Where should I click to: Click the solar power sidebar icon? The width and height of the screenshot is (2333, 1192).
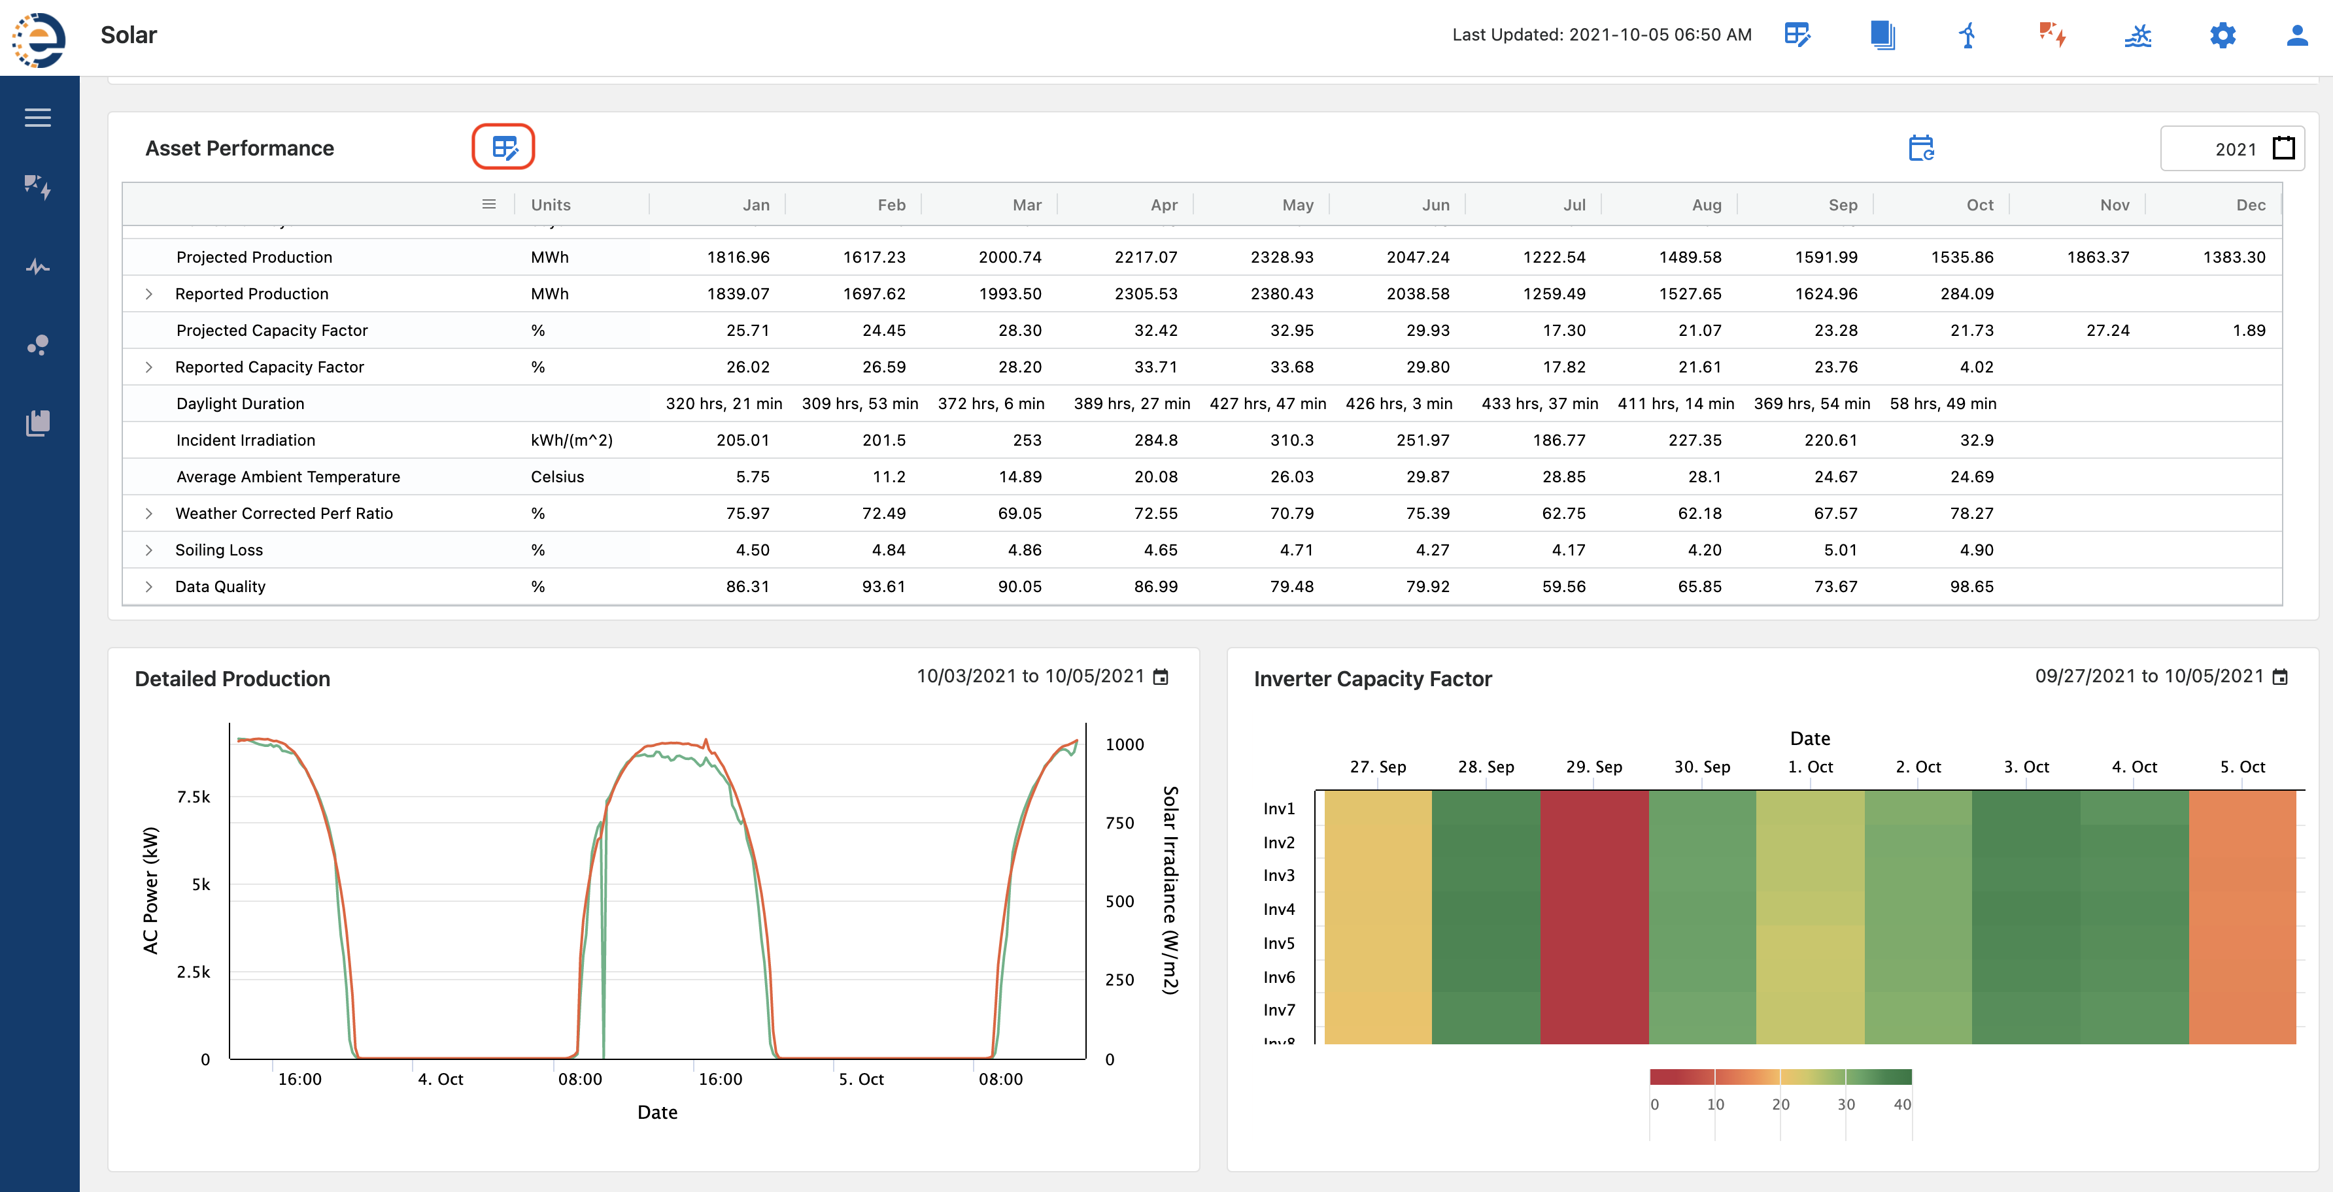coord(37,188)
